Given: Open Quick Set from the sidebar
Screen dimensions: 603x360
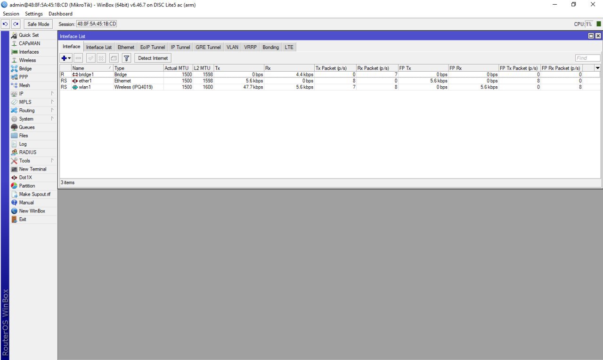Looking at the screenshot, I should (x=33, y=35).
